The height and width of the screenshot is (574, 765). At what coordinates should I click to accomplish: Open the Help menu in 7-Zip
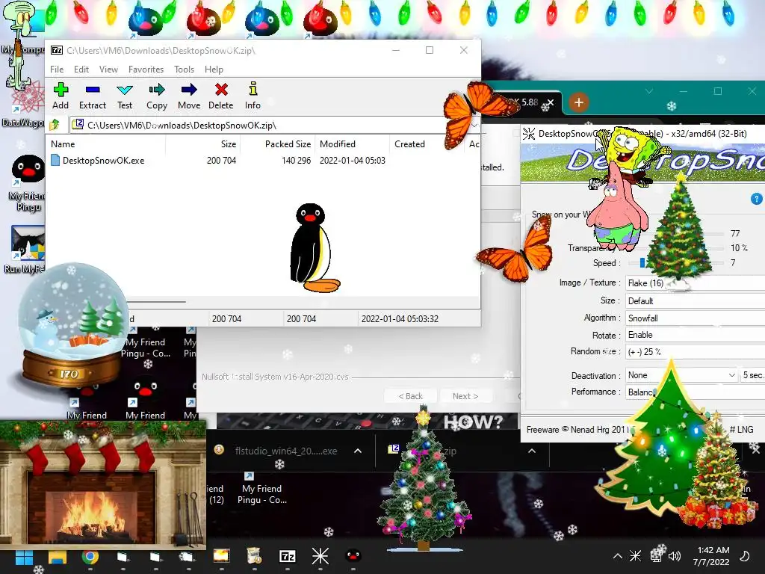click(x=214, y=70)
